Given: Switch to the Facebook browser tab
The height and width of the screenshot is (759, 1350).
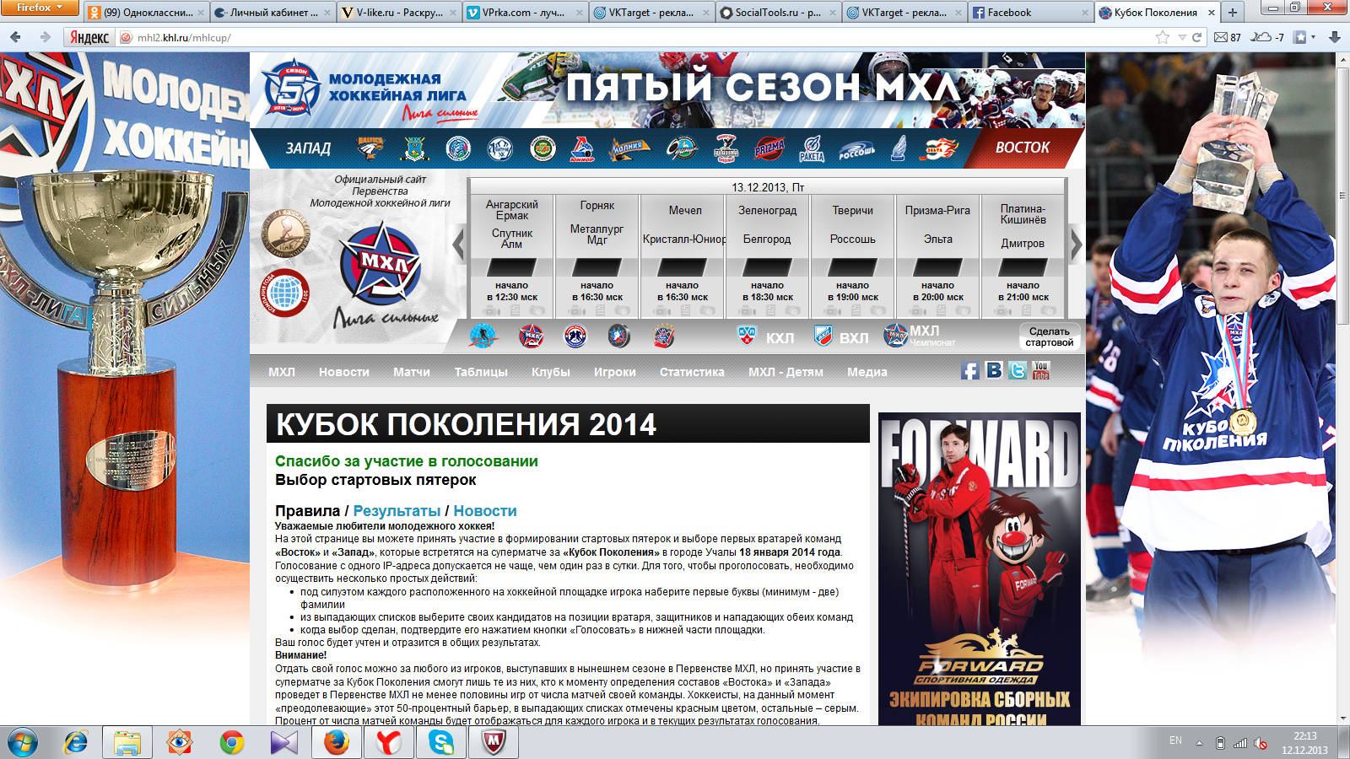Looking at the screenshot, I should click(x=1031, y=12).
